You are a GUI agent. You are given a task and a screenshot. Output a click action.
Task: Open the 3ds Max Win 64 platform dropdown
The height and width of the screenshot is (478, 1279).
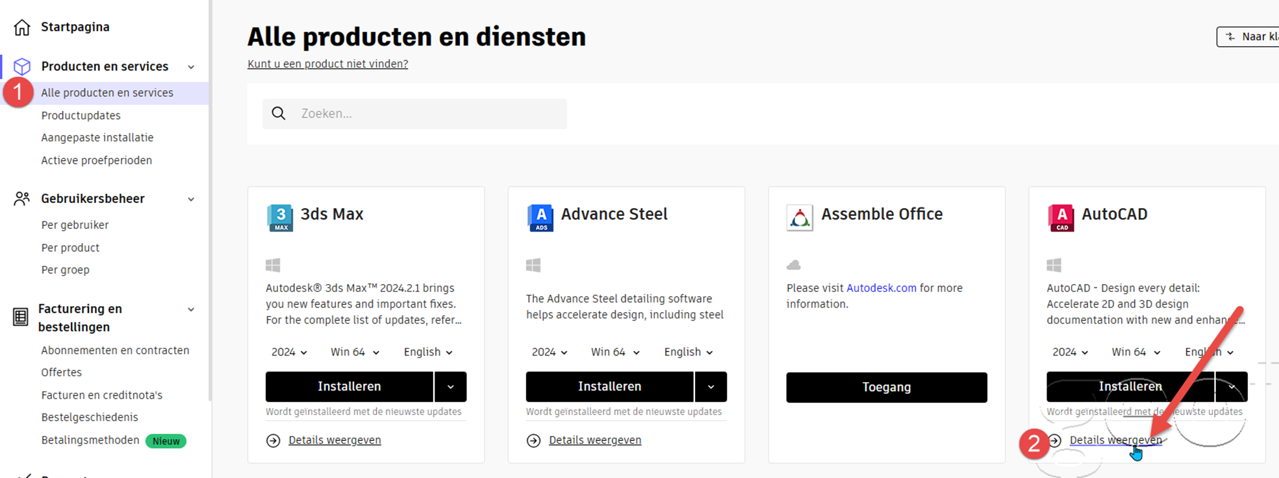tap(355, 352)
